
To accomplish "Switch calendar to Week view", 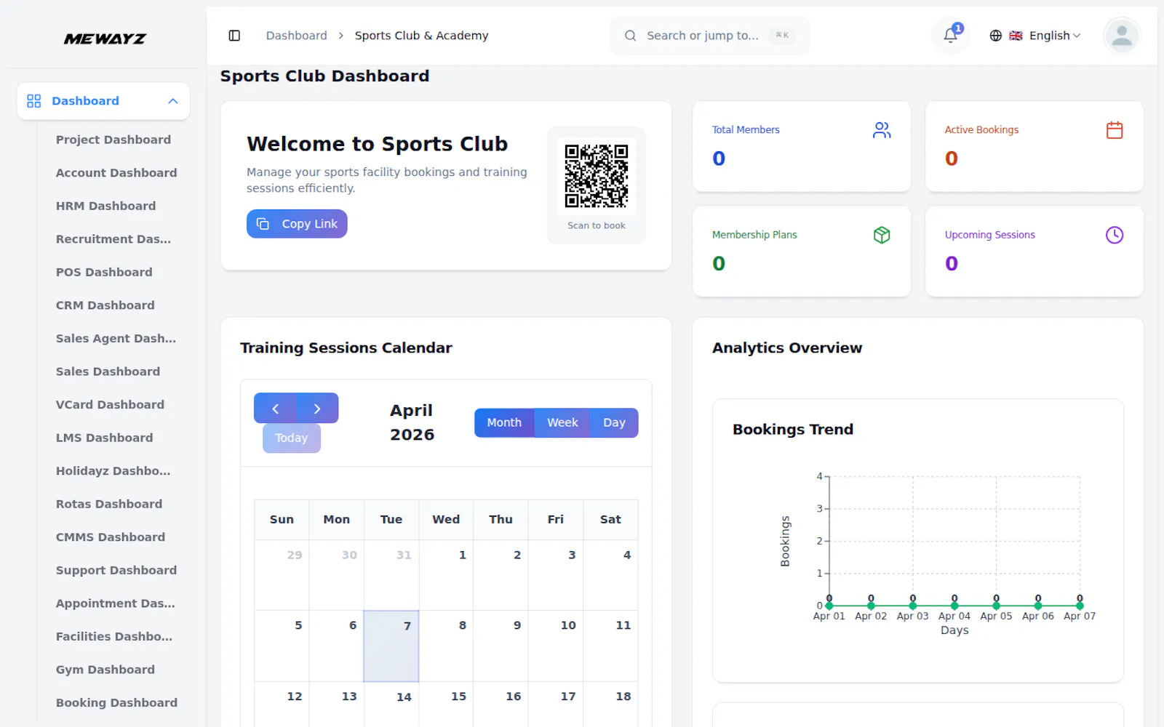I will click(x=562, y=423).
